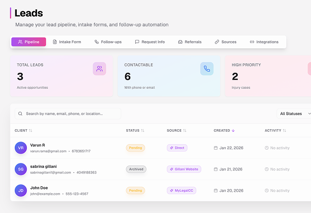Click the search magnifier icon
311x213 pixels.
click(x=20, y=113)
